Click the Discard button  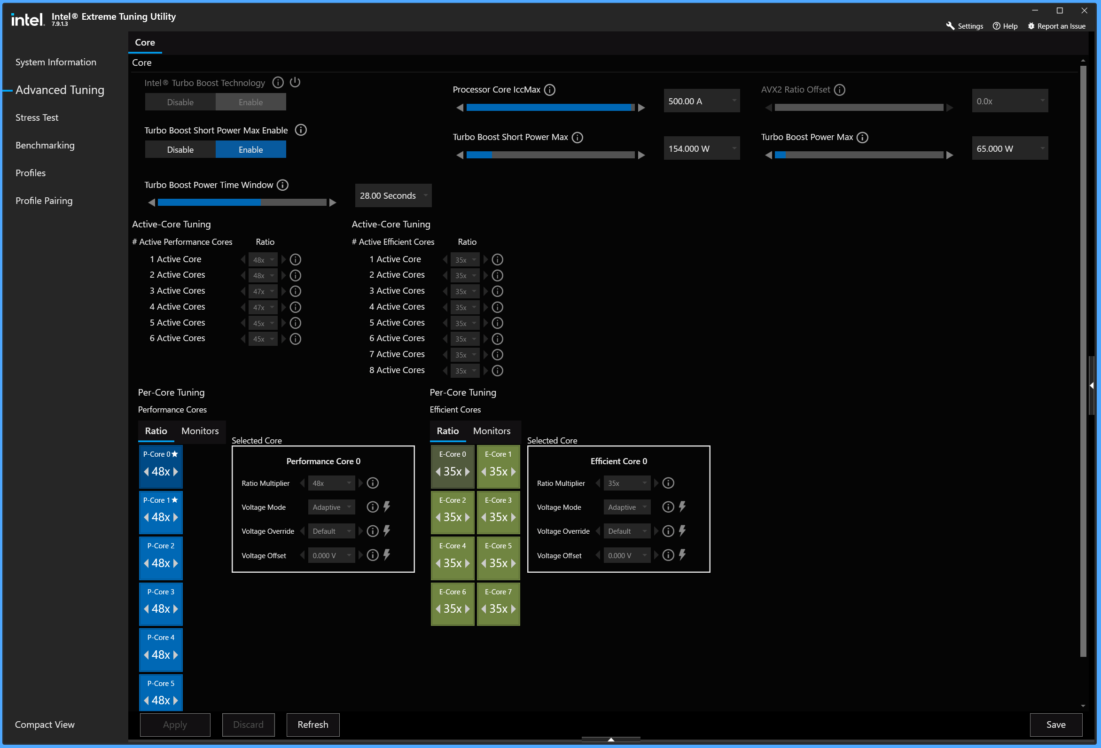[x=248, y=725]
